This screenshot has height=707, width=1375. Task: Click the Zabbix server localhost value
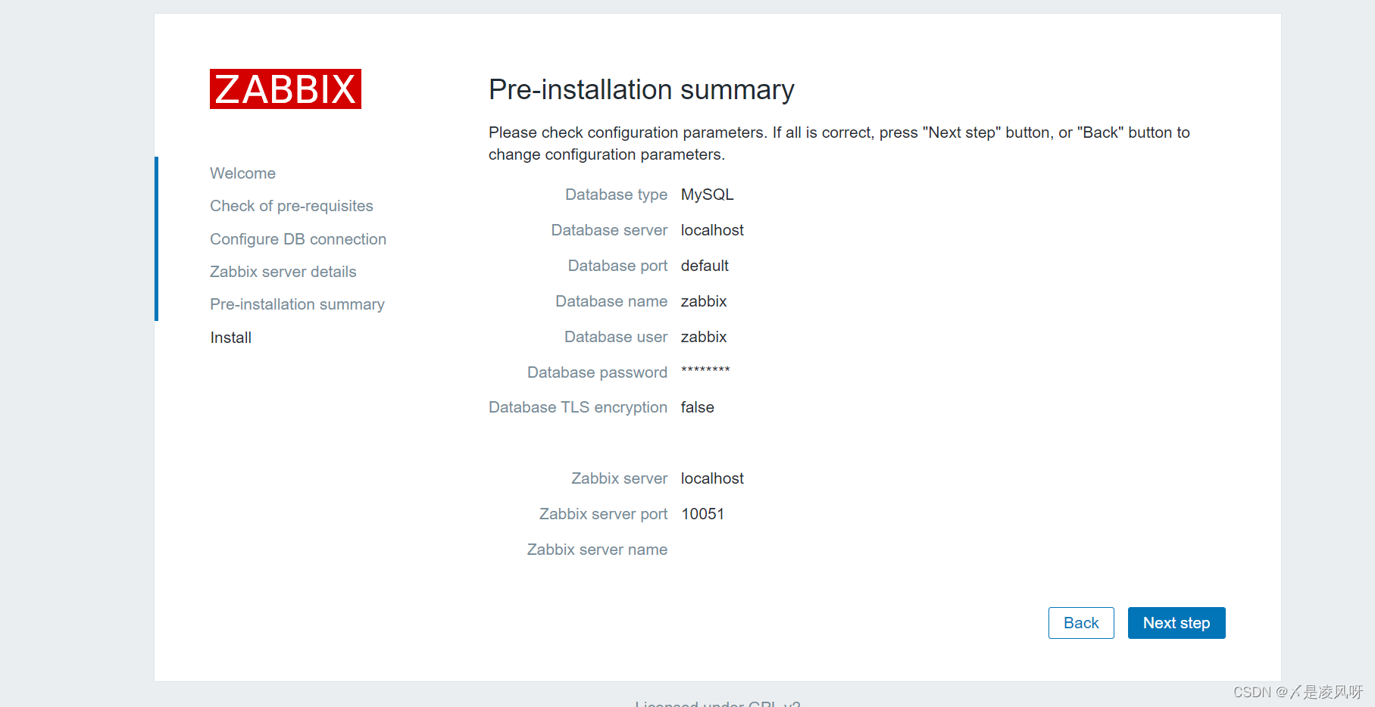click(712, 478)
